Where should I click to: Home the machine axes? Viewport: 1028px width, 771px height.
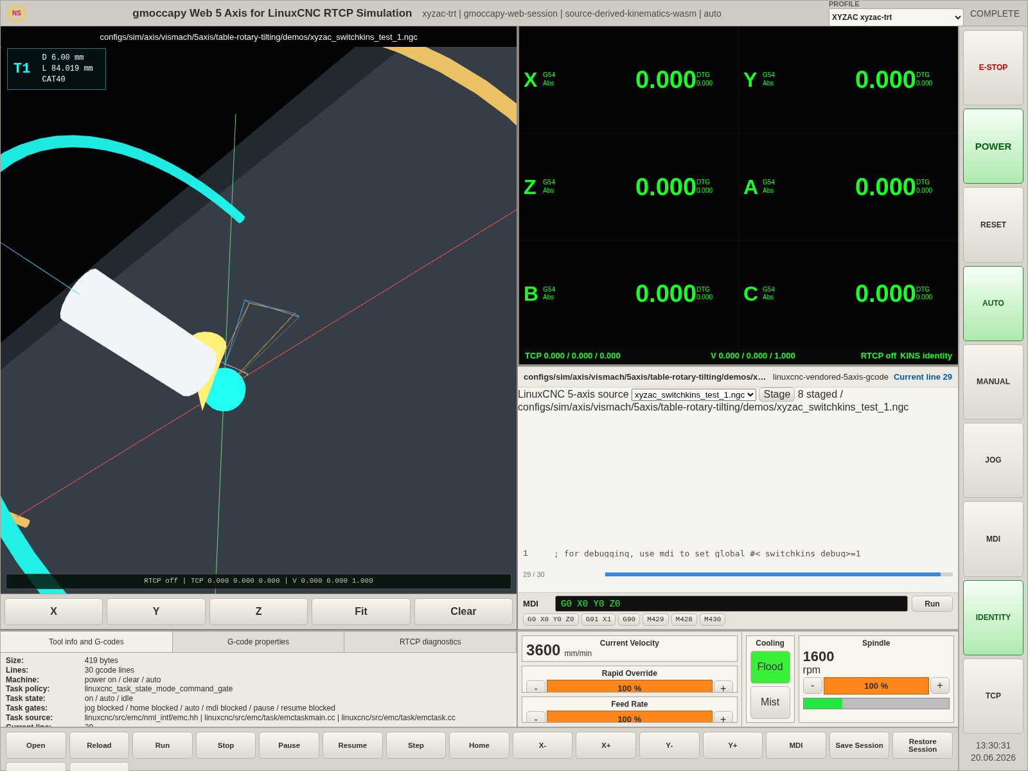tap(479, 745)
